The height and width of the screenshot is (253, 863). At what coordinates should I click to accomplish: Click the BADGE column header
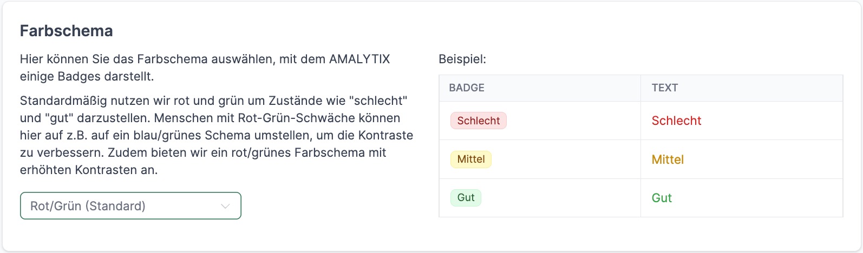(x=467, y=88)
